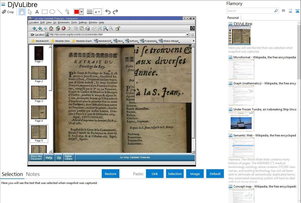301x203 pixels.
Task: Select the Page 1 thumbnail
Action: coord(39,54)
